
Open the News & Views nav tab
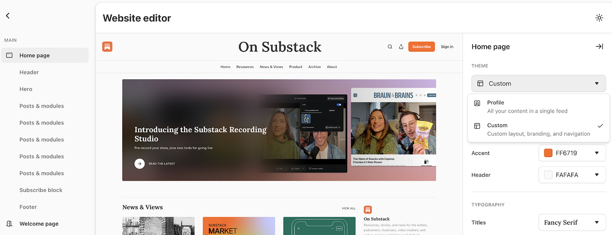271,67
